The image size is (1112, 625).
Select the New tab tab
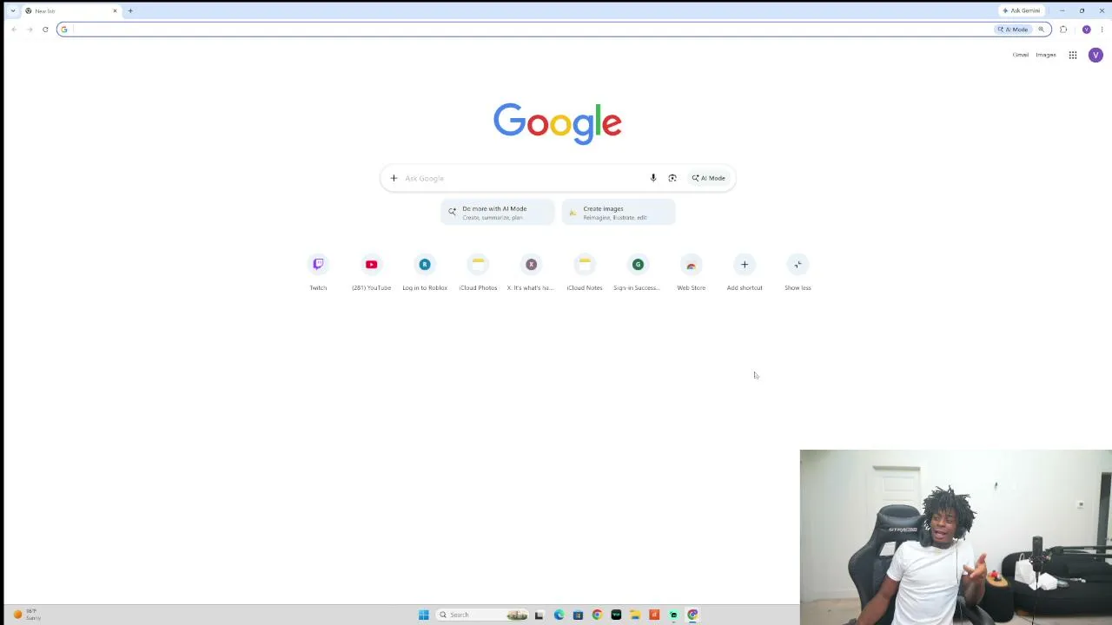tap(71, 10)
